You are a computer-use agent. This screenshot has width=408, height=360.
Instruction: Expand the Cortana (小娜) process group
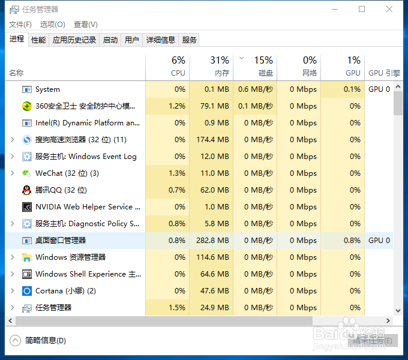[x=12, y=291]
